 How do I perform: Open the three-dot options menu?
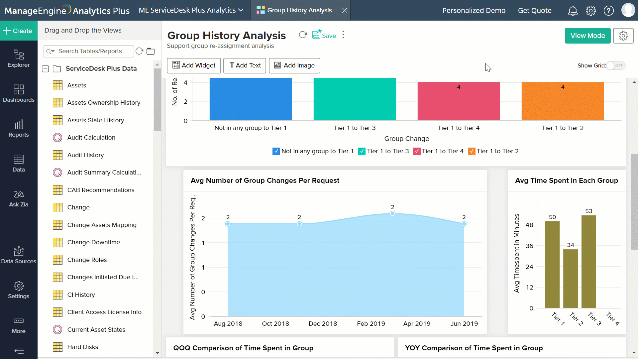point(343,35)
